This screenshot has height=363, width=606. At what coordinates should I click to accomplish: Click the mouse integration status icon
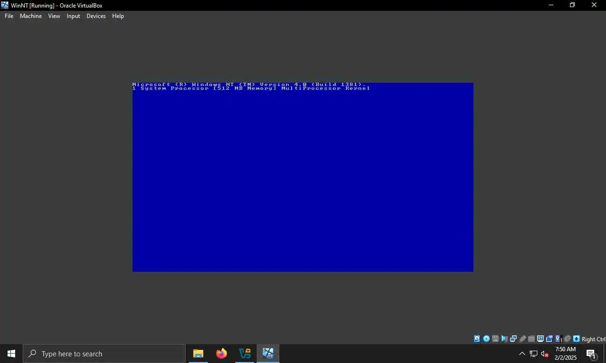point(567,339)
